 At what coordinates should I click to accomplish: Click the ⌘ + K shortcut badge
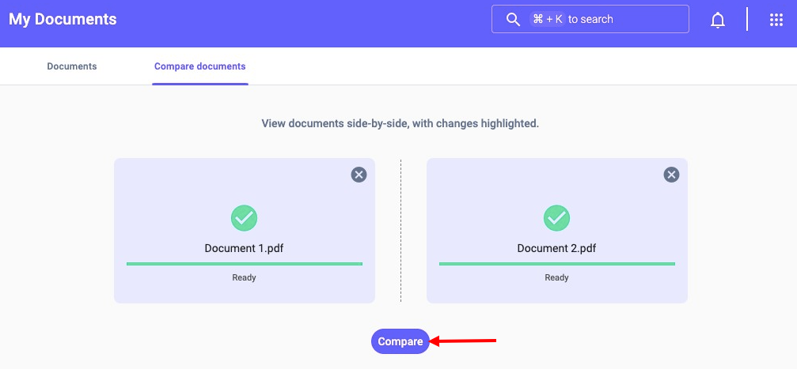[548, 19]
